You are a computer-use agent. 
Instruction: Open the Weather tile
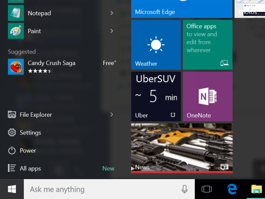[x=156, y=45]
